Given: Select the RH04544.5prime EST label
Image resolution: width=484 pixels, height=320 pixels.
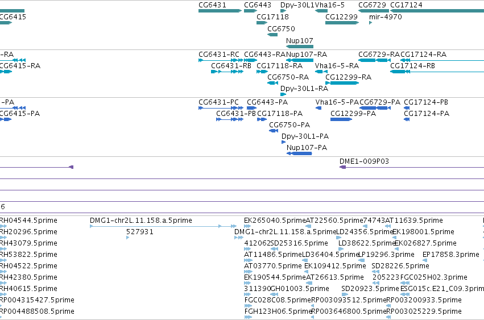Looking at the screenshot, I should [x=28, y=221].
